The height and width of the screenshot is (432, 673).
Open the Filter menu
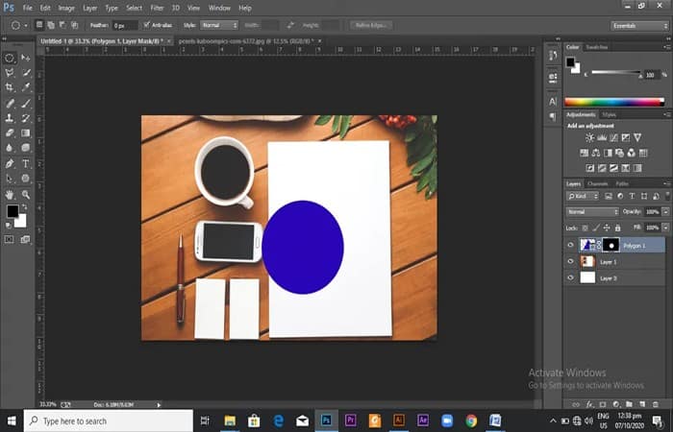[157, 8]
